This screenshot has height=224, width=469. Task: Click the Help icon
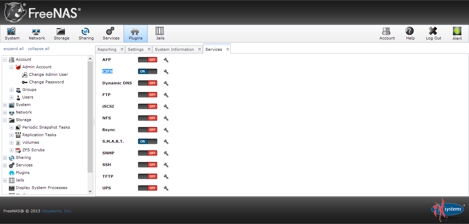tap(410, 33)
